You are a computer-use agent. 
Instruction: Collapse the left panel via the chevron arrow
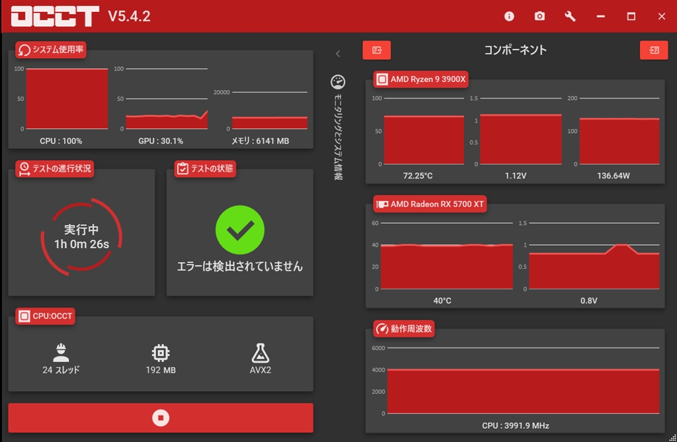coord(338,54)
